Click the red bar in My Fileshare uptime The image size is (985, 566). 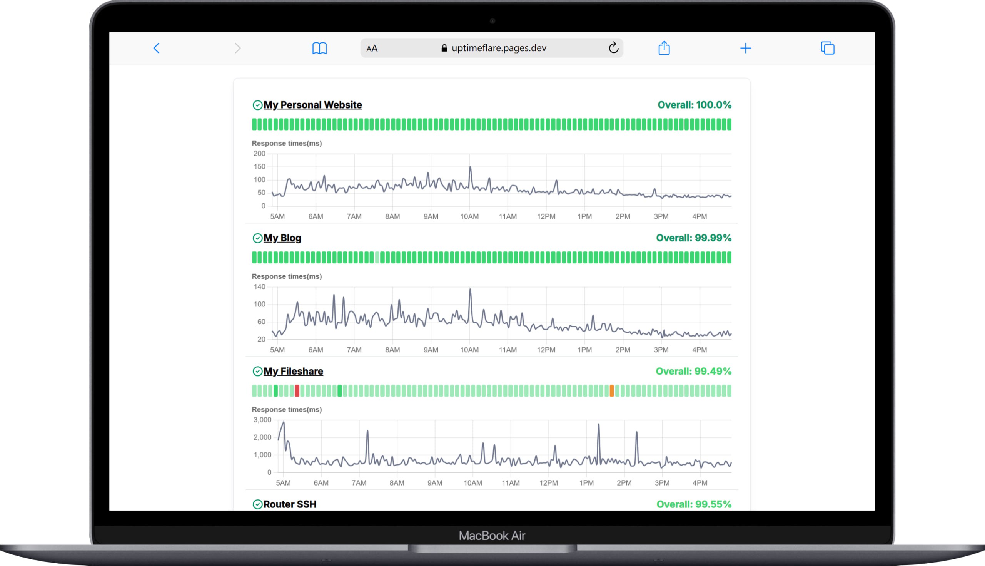(297, 391)
